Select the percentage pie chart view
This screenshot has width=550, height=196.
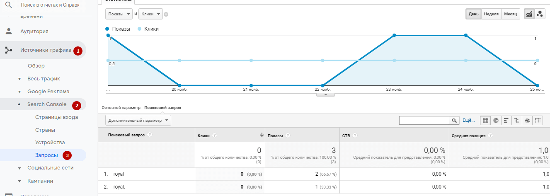coord(496,120)
